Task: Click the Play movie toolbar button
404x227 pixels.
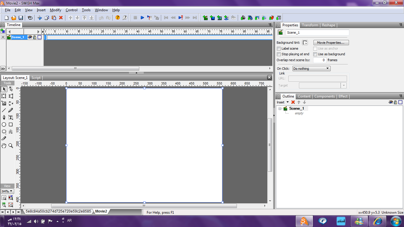Action: [x=142, y=18]
